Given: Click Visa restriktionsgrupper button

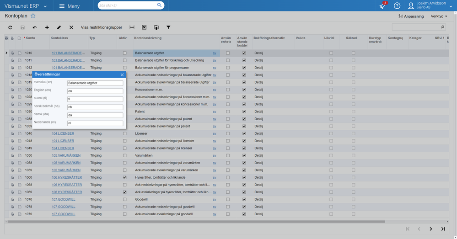Looking at the screenshot, I should [102, 27].
